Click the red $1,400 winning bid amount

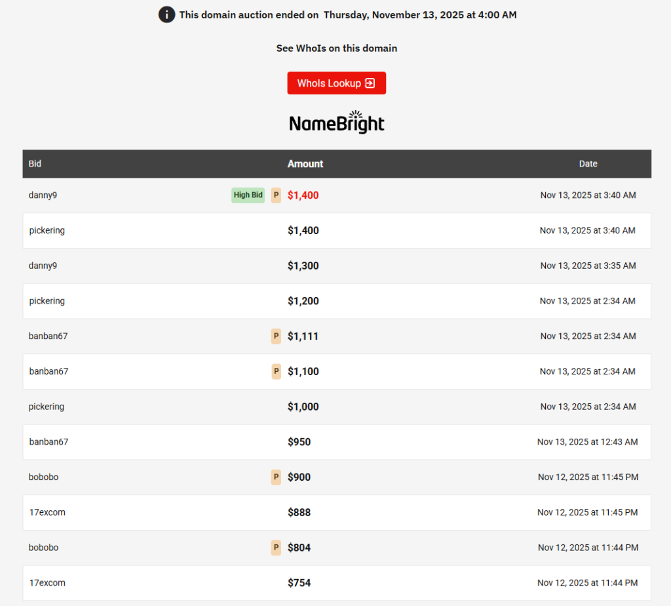click(x=303, y=195)
